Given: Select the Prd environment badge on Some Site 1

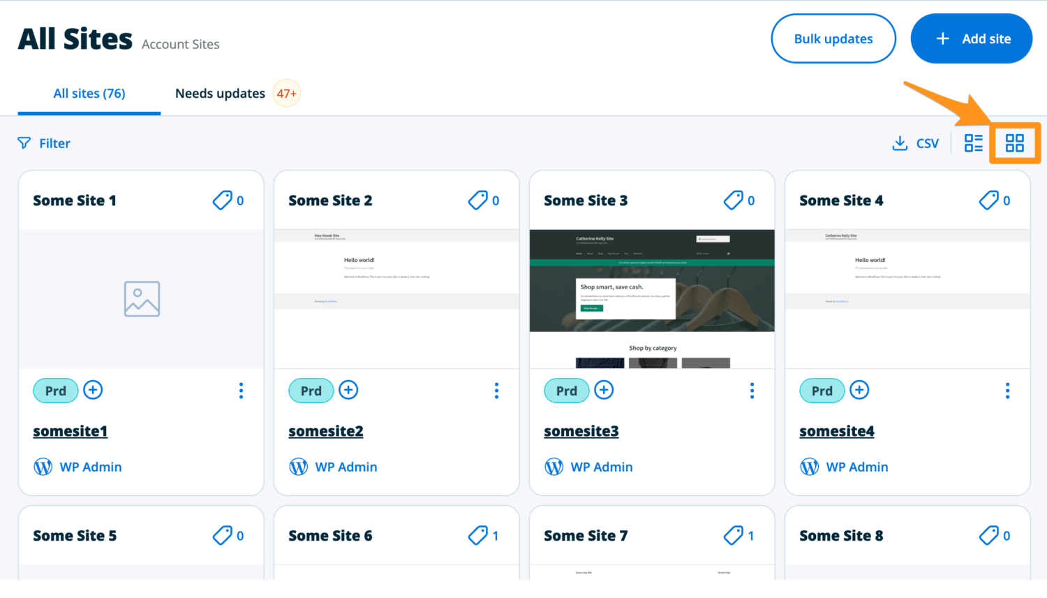Looking at the screenshot, I should [x=55, y=391].
